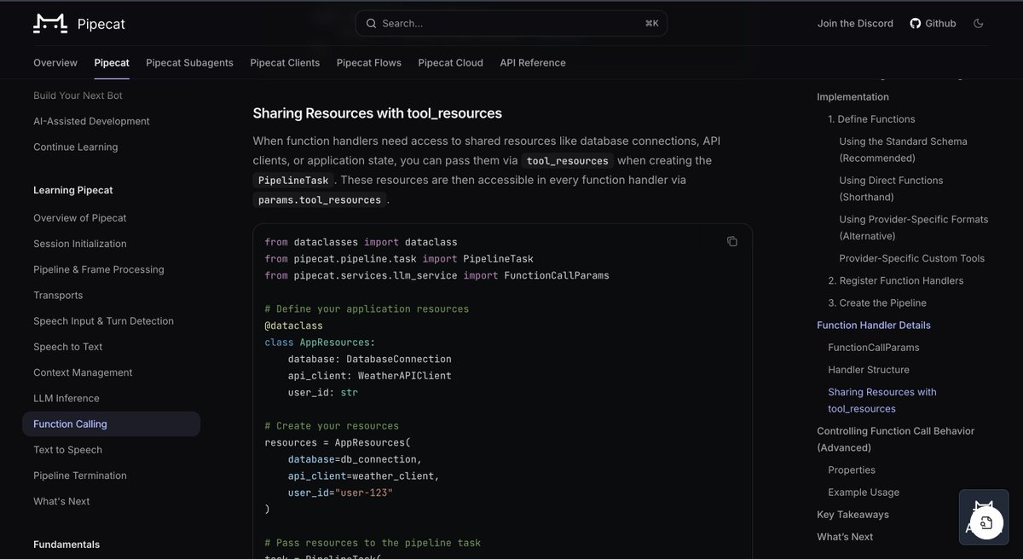Open Speech to Text page
Image resolution: width=1023 pixels, height=559 pixels.
68,347
